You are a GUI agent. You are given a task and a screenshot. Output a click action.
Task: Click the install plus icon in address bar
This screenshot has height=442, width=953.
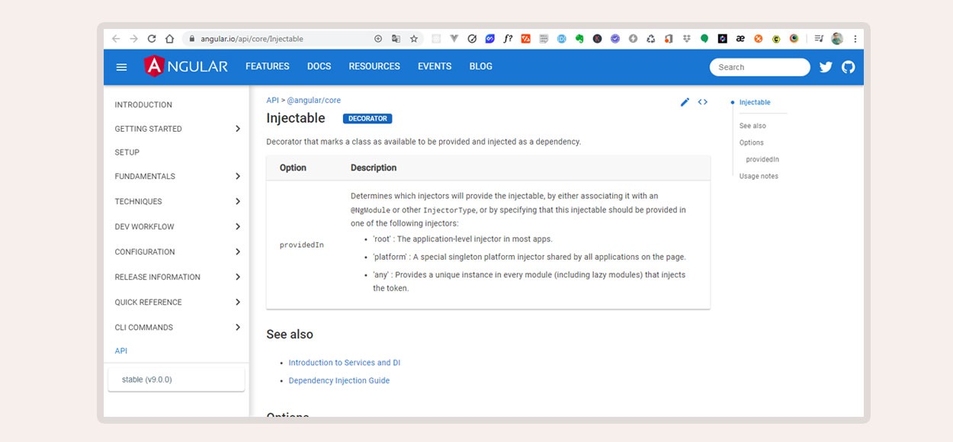click(x=378, y=38)
